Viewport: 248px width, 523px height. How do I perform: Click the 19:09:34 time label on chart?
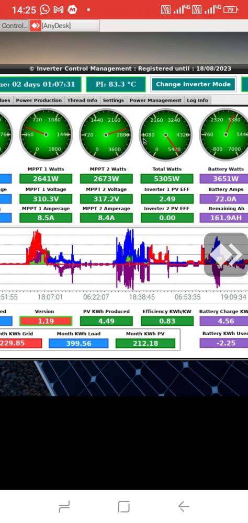coord(233,297)
